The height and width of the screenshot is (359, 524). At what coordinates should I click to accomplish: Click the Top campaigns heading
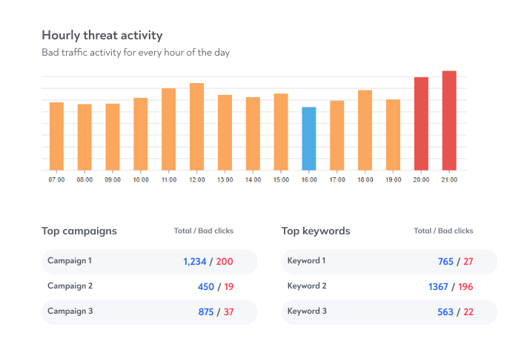click(79, 231)
